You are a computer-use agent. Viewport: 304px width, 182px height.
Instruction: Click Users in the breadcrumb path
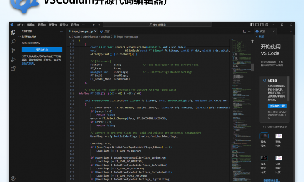(77, 37)
